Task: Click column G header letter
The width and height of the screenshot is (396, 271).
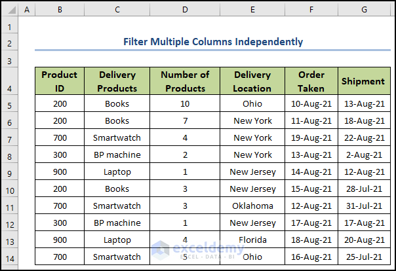Action: 363,10
